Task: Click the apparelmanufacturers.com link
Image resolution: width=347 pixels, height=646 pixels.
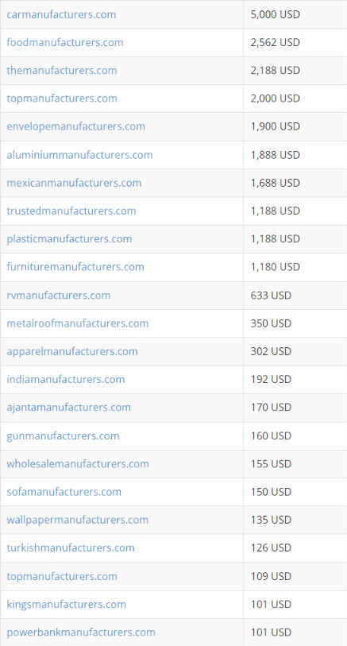Action: click(x=72, y=351)
